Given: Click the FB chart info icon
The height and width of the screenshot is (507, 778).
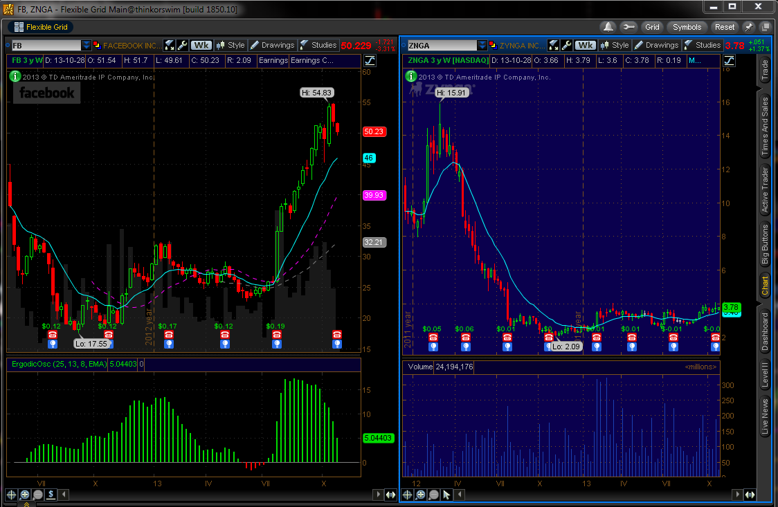Looking at the screenshot, I should 15,76.
